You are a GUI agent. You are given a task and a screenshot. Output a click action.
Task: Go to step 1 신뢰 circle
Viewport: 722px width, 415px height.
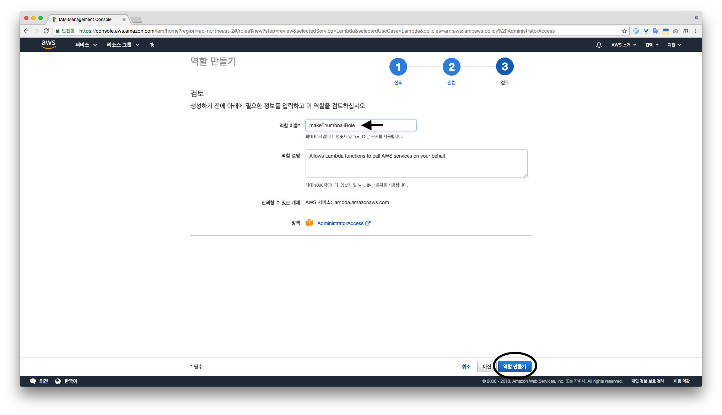click(x=398, y=67)
